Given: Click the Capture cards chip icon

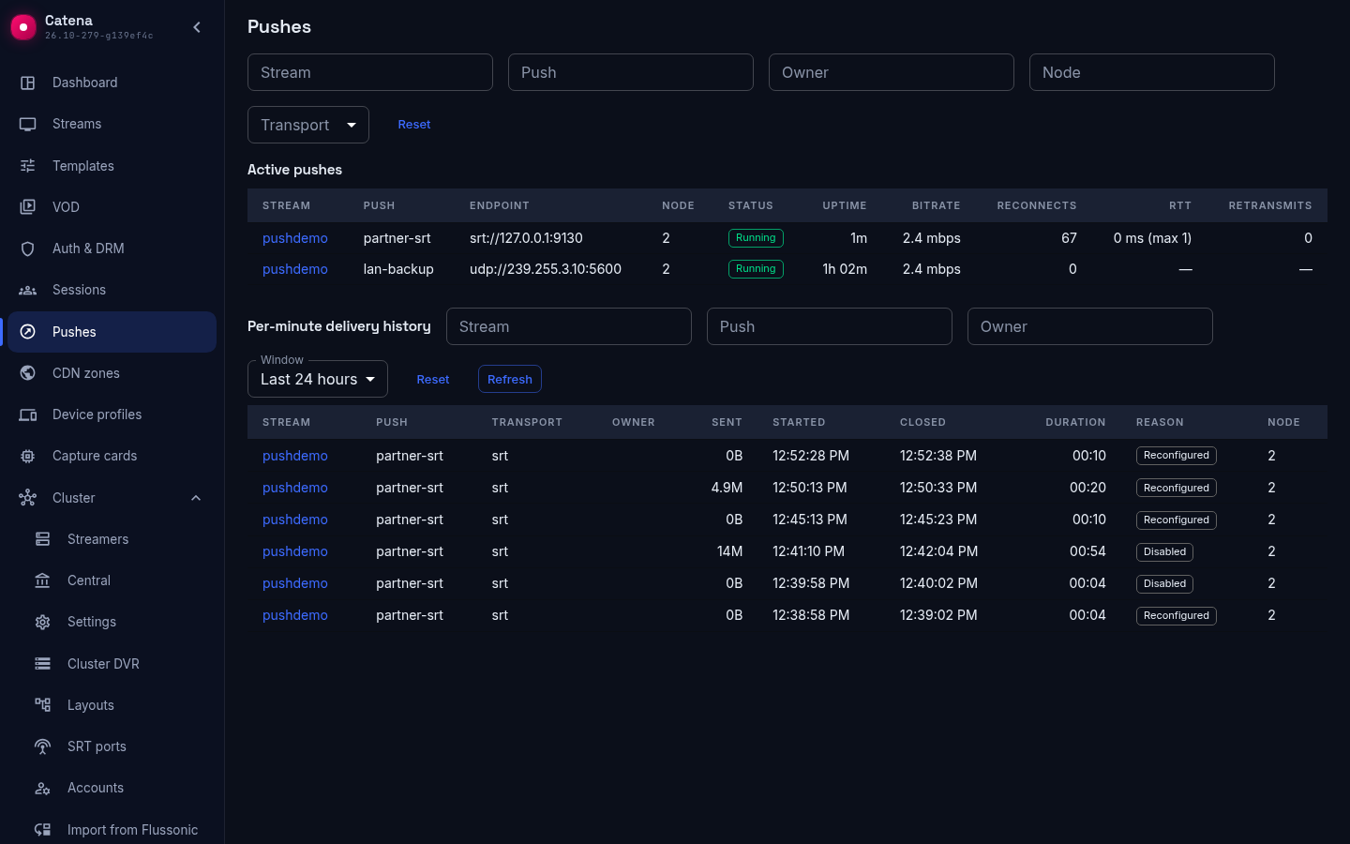Looking at the screenshot, I should [x=28, y=456].
